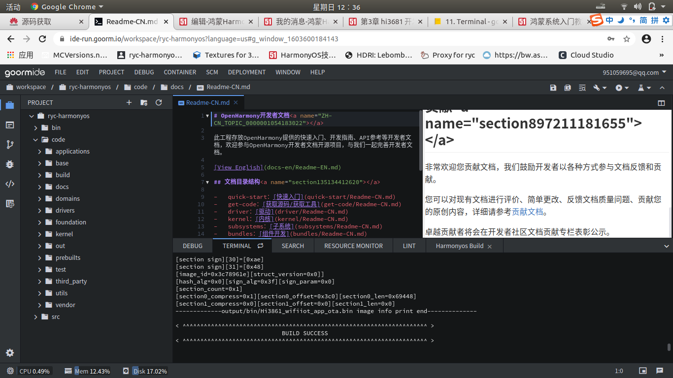Open the PROJECT menu
This screenshot has height=378, width=673.
click(x=111, y=72)
